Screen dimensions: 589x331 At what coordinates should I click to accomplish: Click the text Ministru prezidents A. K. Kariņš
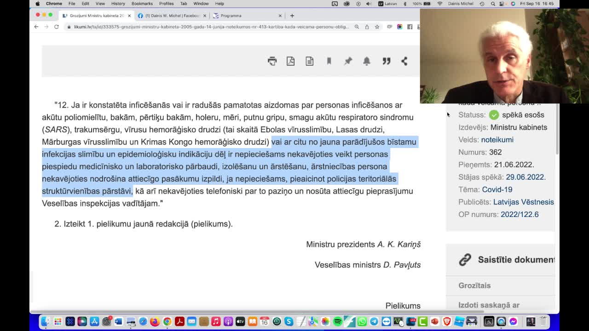click(x=364, y=245)
